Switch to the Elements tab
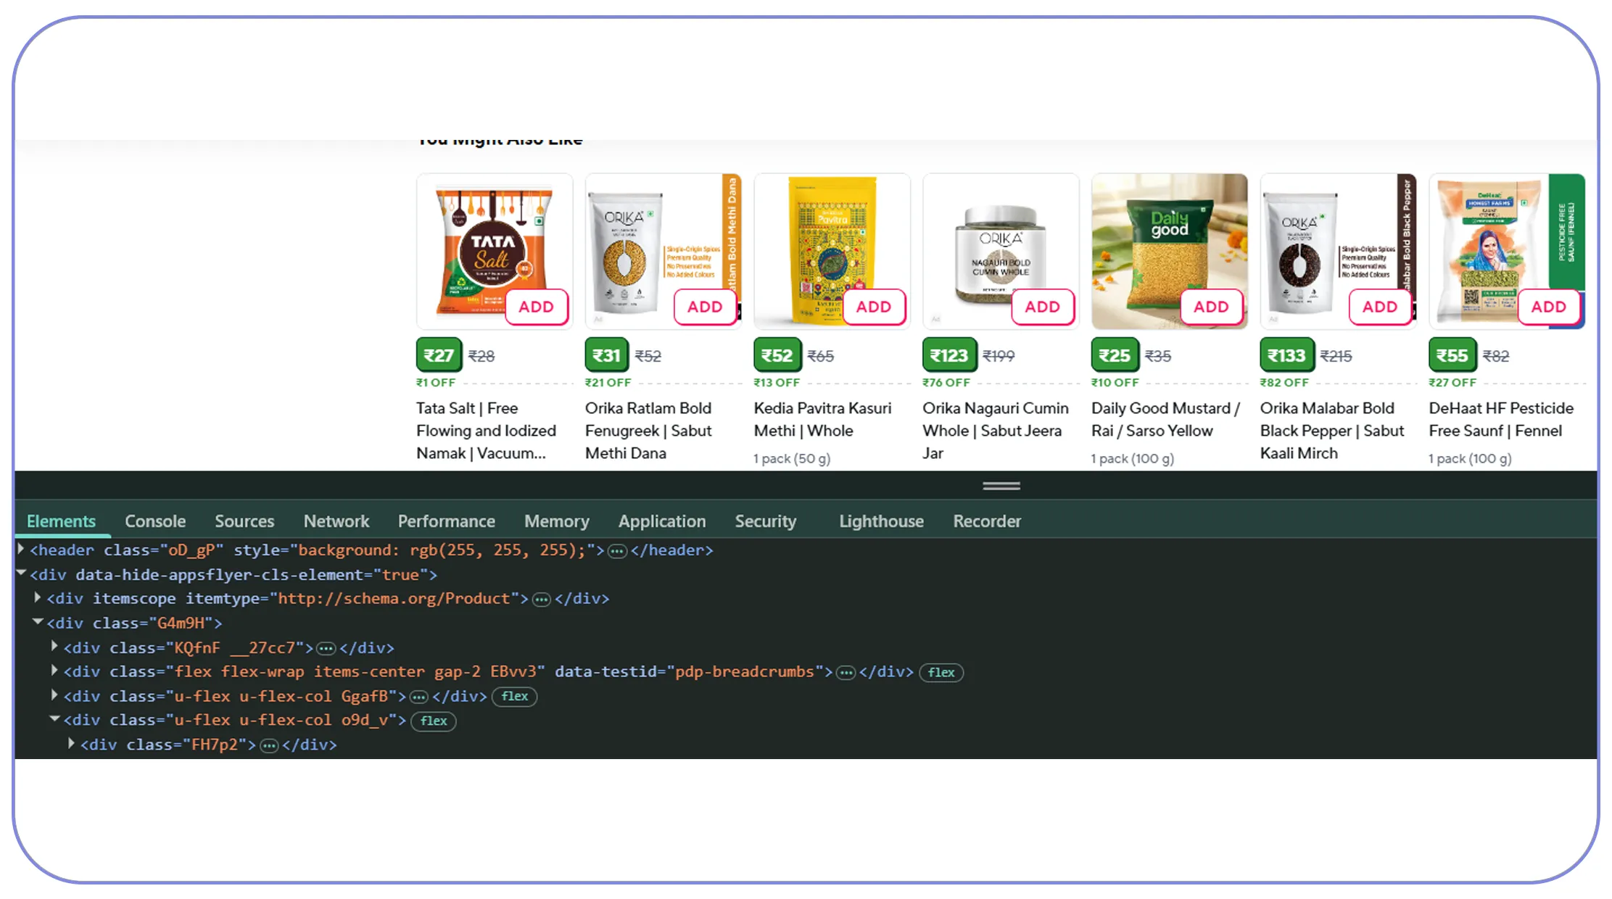 61,521
